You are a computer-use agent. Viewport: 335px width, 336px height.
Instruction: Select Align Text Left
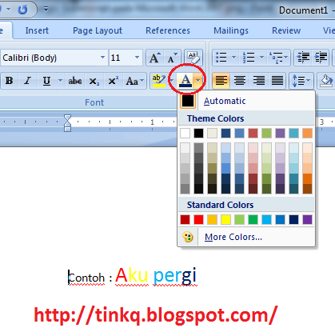point(221,80)
